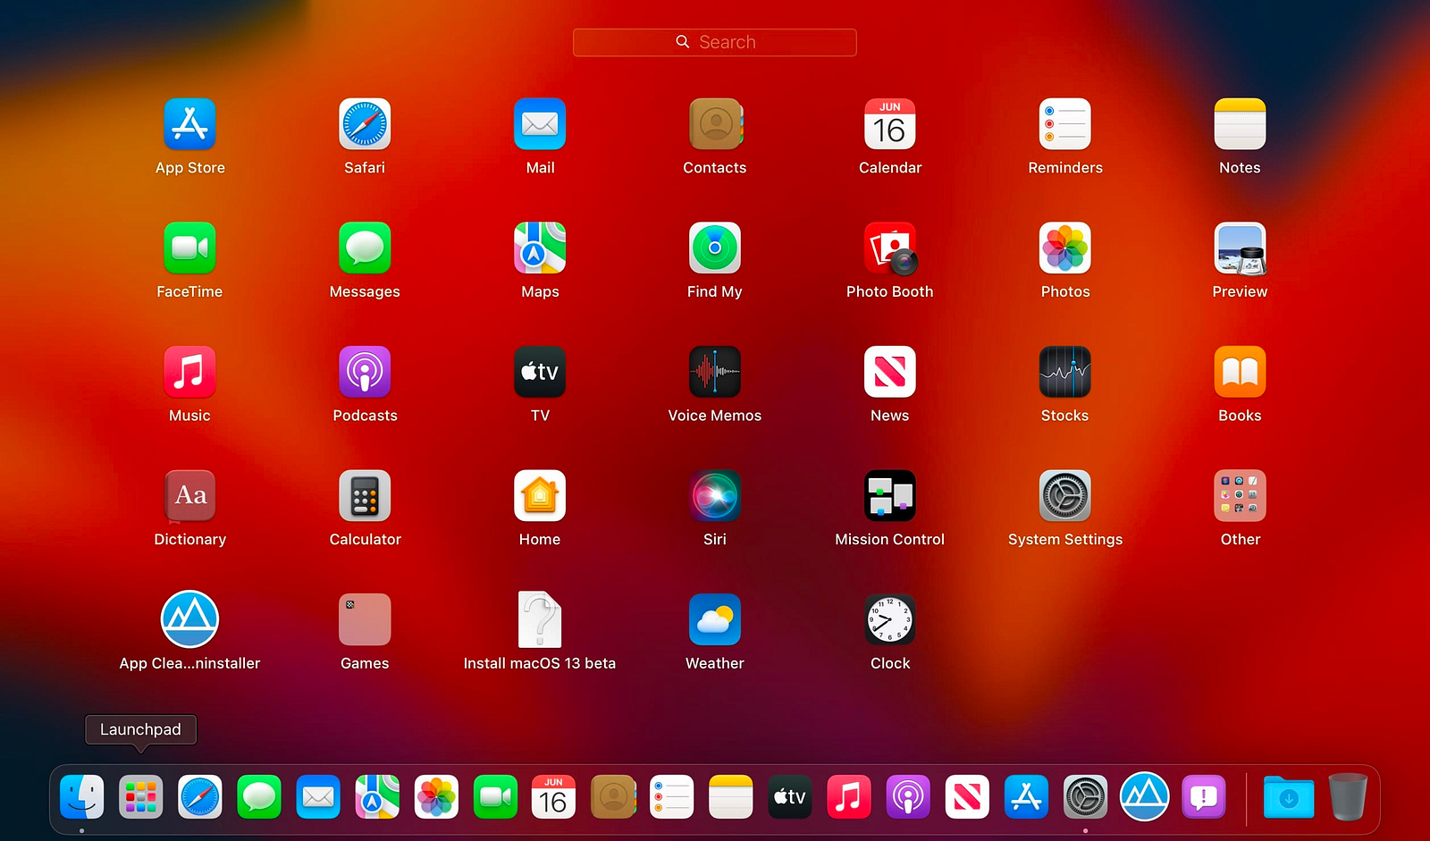Open the TV app from the Dock
The width and height of the screenshot is (1430, 841).
[790, 797]
